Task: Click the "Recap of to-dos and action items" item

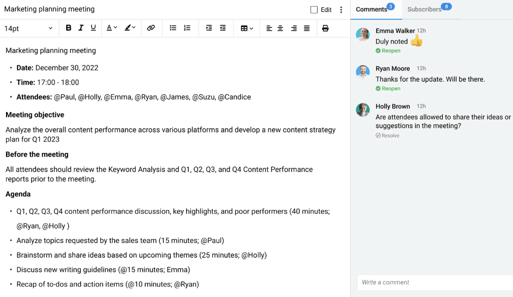Action: pos(108,284)
